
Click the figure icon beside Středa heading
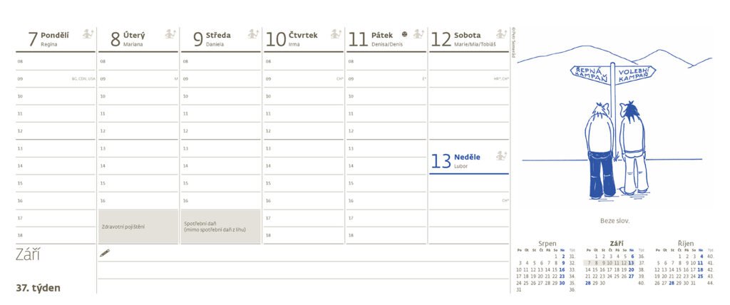(x=253, y=34)
